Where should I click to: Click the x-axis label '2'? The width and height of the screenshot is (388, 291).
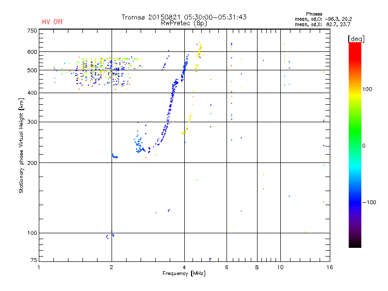(x=112, y=267)
